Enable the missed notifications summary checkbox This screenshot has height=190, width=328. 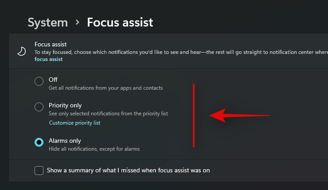39,171
